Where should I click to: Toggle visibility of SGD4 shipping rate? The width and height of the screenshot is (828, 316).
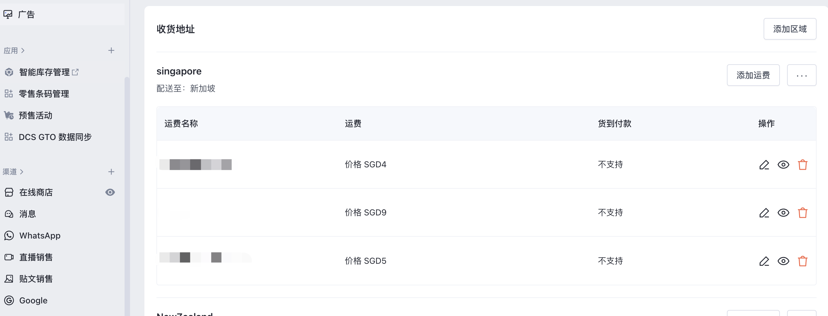783,165
